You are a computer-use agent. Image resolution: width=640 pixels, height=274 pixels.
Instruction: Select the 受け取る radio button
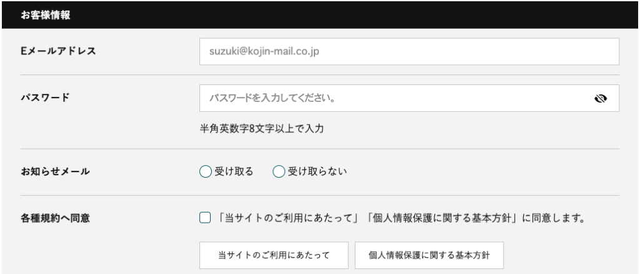pos(206,171)
